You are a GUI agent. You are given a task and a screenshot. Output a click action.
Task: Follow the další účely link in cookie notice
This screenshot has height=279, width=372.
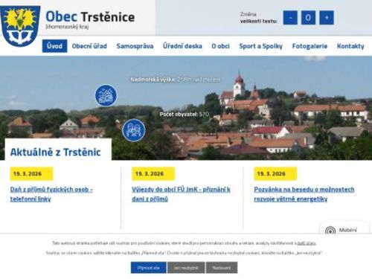point(307,243)
